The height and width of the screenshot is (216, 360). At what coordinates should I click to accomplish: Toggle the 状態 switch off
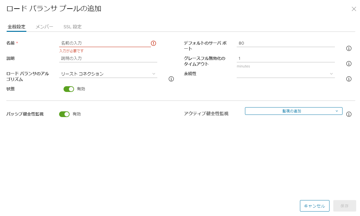[x=69, y=89]
